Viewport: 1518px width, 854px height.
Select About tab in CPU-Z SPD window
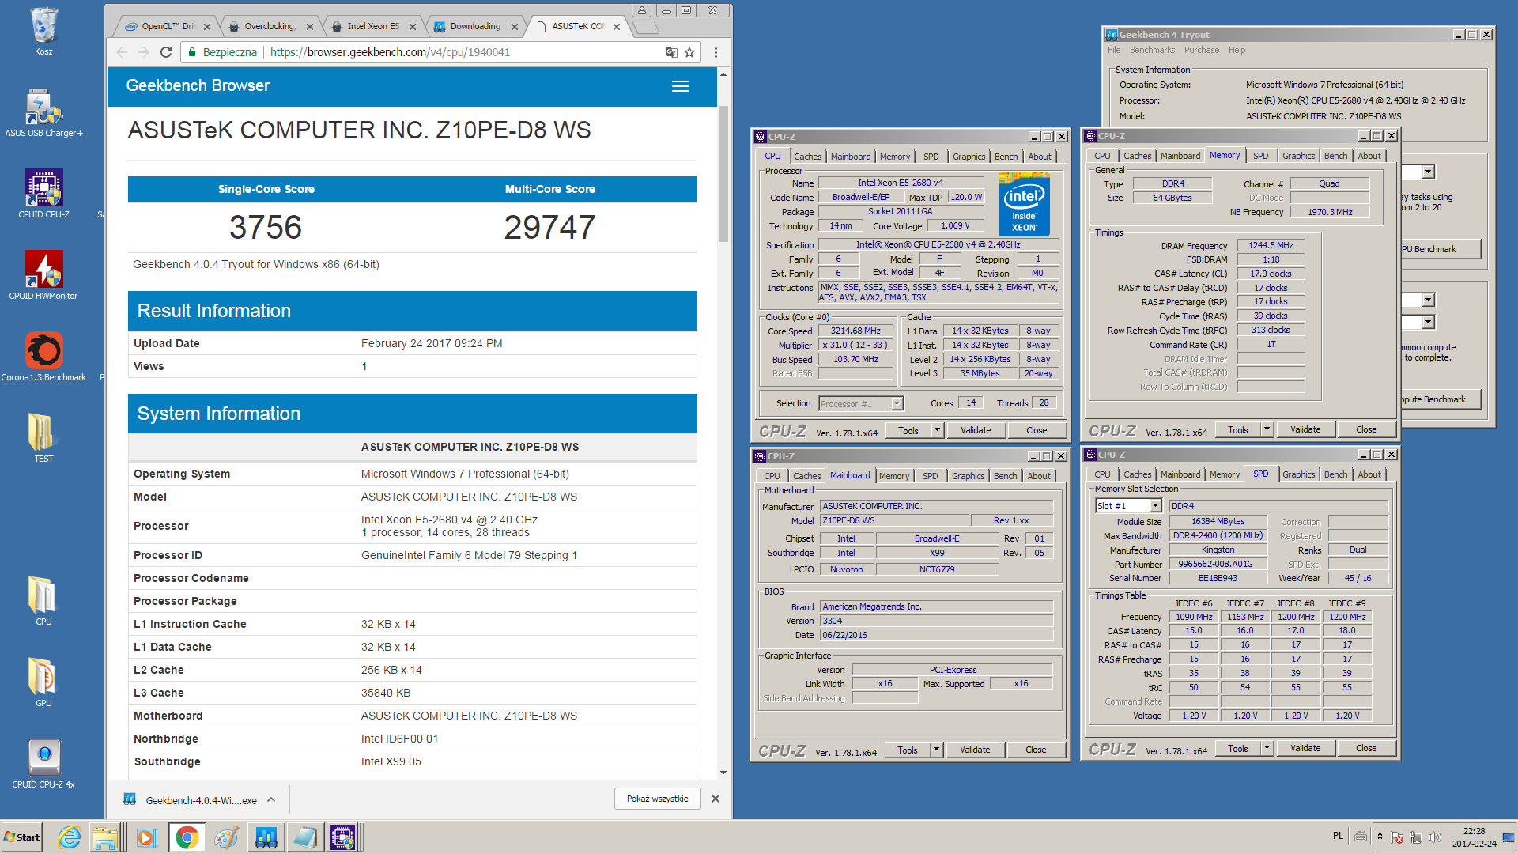click(x=1369, y=474)
